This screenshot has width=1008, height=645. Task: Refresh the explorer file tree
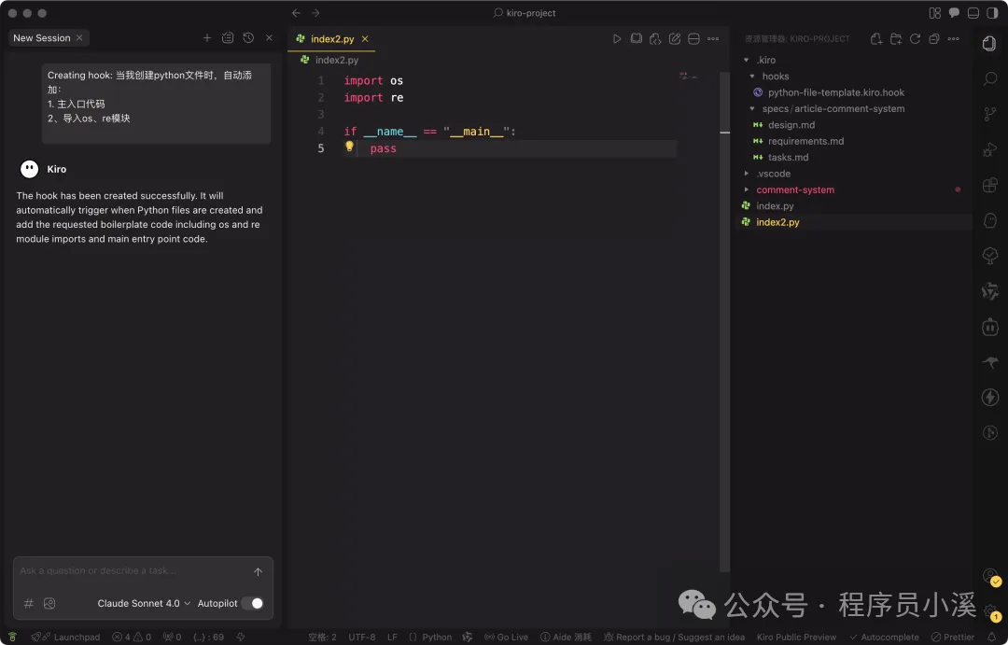coord(915,38)
